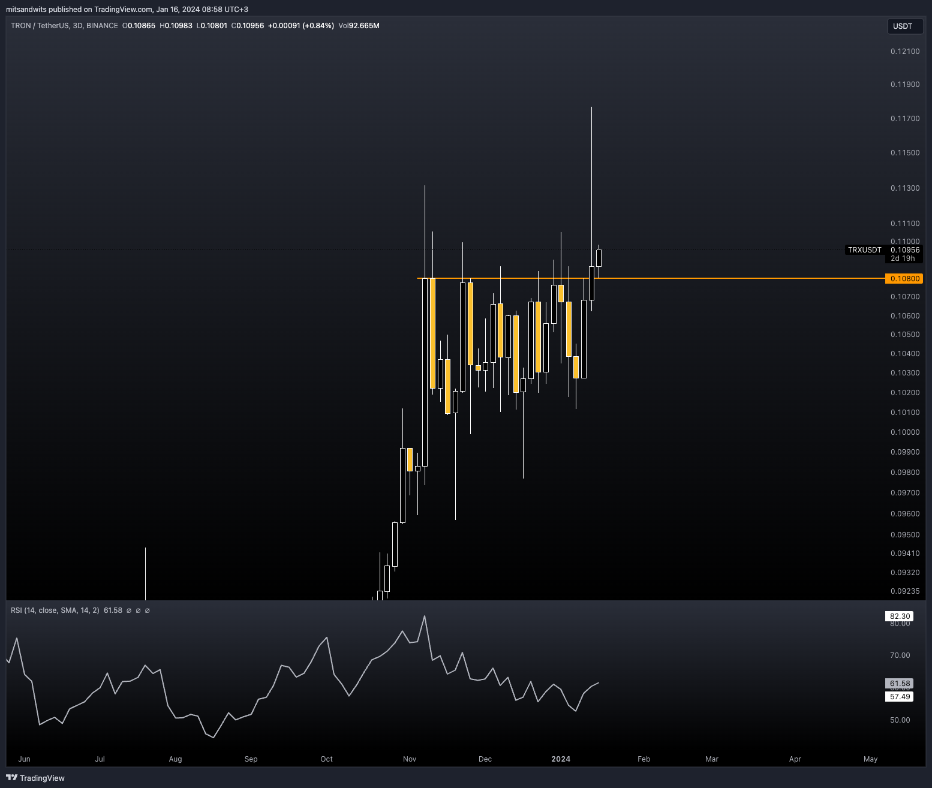Click the Mar label on time axis
Image resolution: width=932 pixels, height=788 pixels.
click(x=712, y=759)
